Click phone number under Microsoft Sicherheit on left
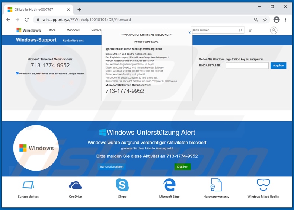 click(50, 65)
